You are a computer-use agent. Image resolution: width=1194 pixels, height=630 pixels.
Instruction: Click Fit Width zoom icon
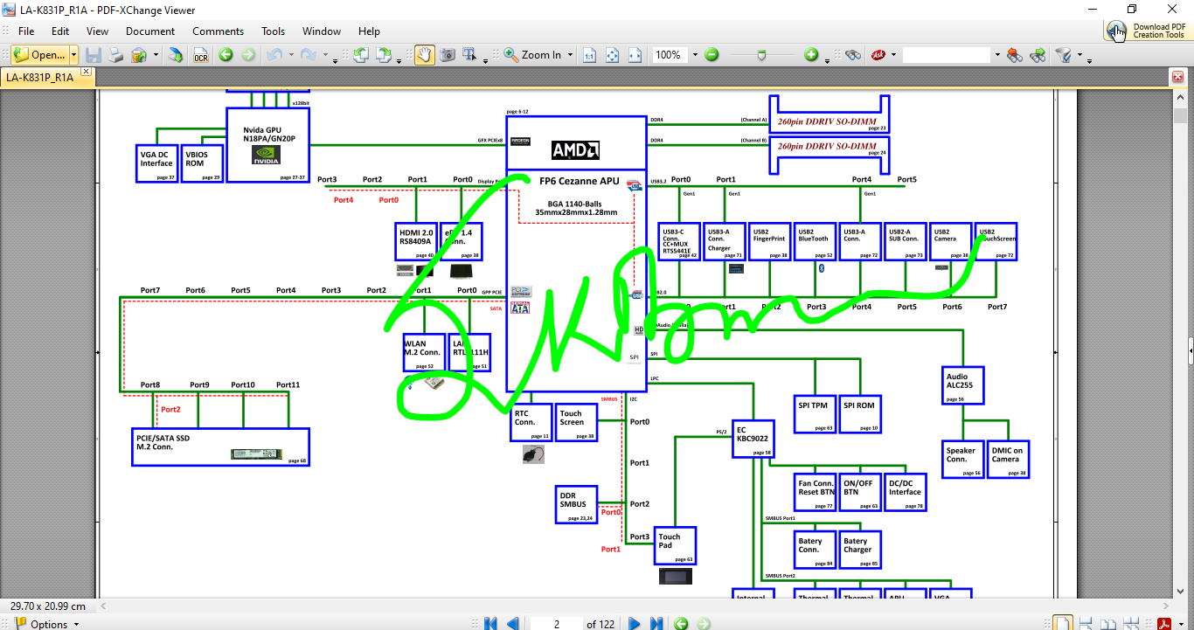[x=635, y=55]
